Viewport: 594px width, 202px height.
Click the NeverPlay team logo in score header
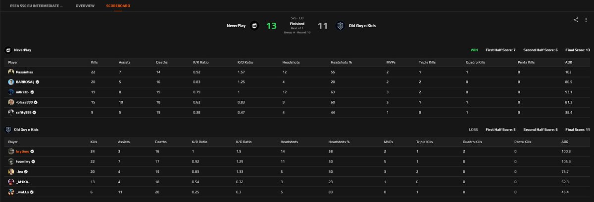coord(254,26)
